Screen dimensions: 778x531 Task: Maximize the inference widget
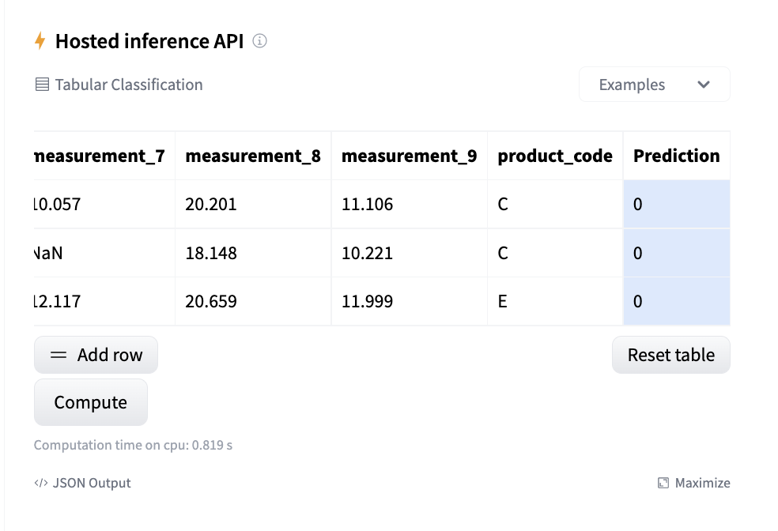click(x=693, y=483)
